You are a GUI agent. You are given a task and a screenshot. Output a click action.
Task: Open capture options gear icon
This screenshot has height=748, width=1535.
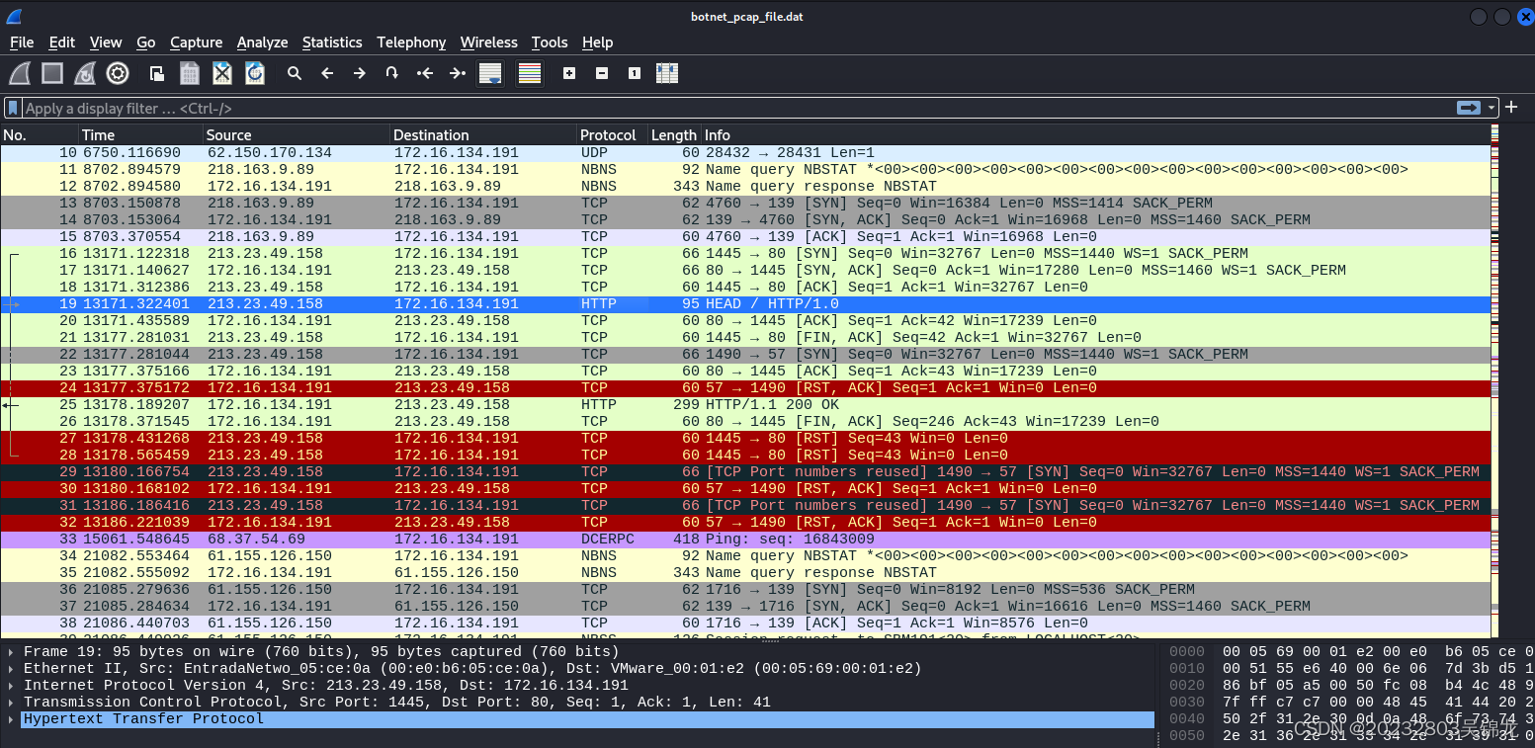point(118,73)
